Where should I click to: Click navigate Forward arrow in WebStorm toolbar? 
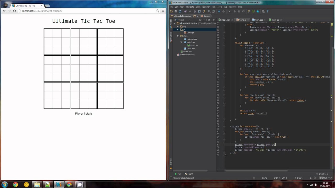[x=224, y=11]
